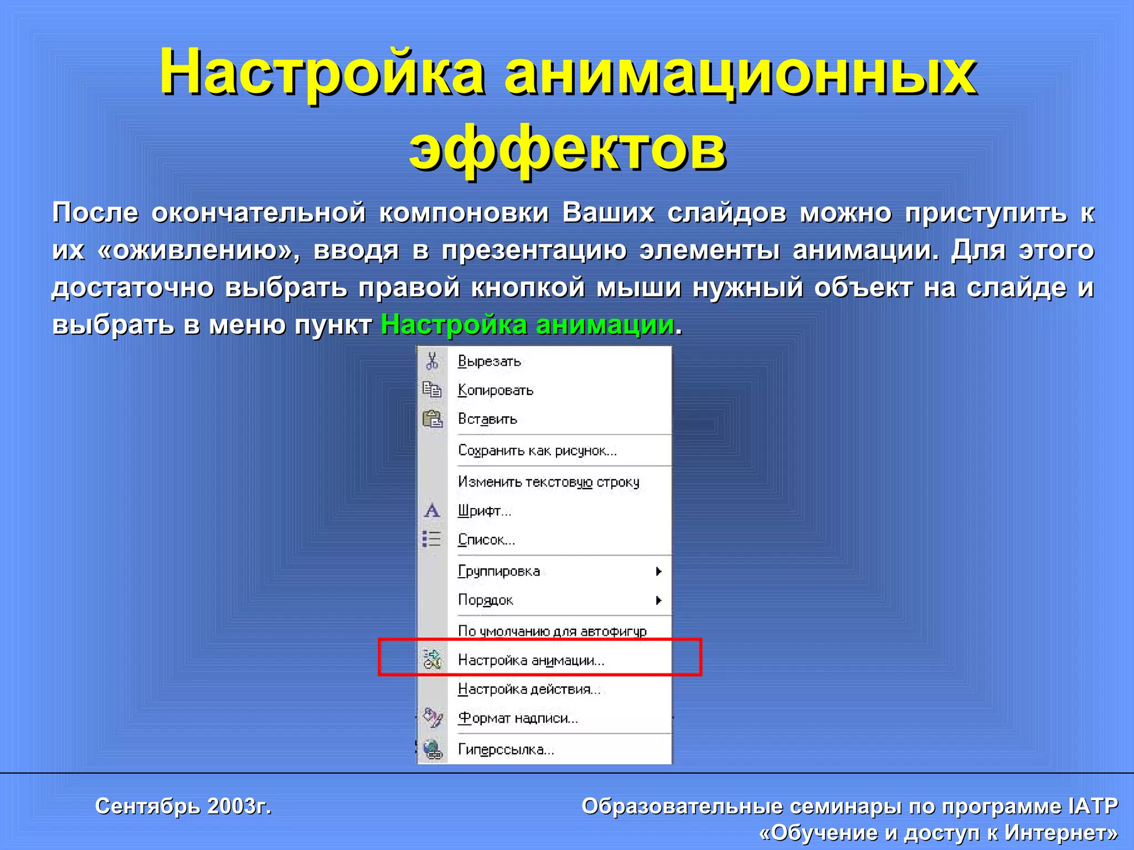Expand the Порядок submenu arrow

point(658,600)
